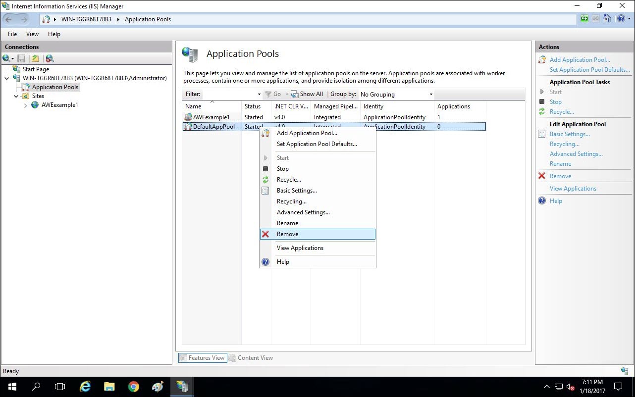Image resolution: width=635 pixels, height=397 pixels.
Task: Click Add Application Pool link in Actions
Action: click(580, 60)
